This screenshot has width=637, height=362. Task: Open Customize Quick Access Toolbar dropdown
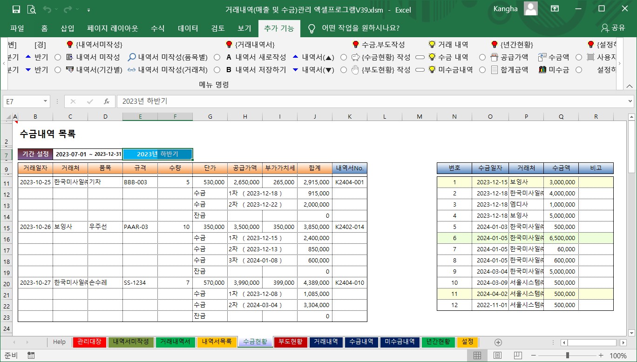coord(88,10)
